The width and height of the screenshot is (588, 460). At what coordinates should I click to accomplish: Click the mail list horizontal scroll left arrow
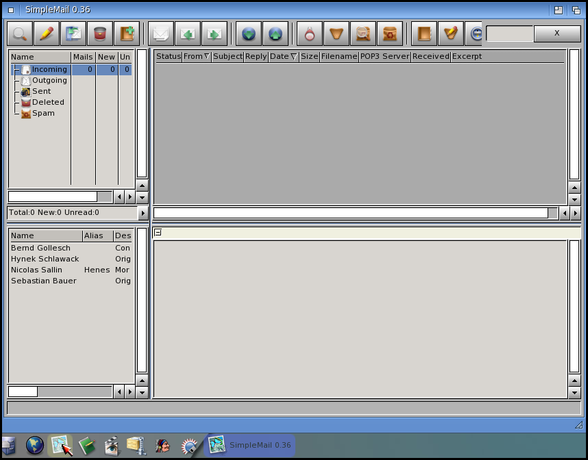565,213
